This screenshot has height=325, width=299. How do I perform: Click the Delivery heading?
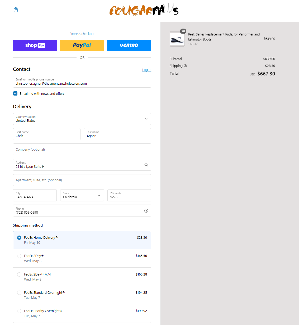pos(22,106)
